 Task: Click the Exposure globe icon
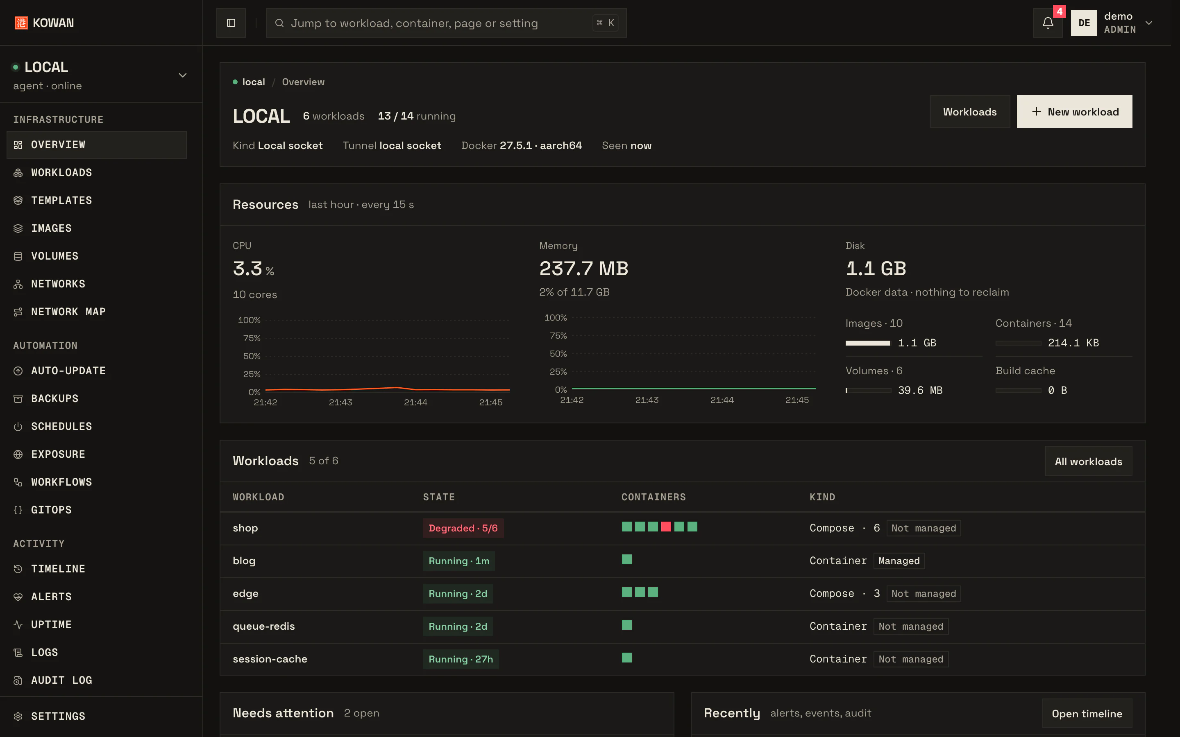(x=18, y=454)
